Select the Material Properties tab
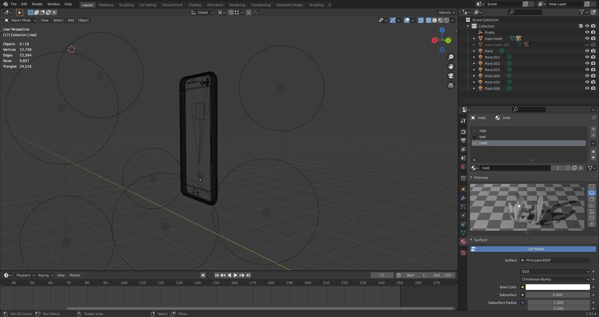Viewport: 599px width, 317px height. (x=463, y=242)
